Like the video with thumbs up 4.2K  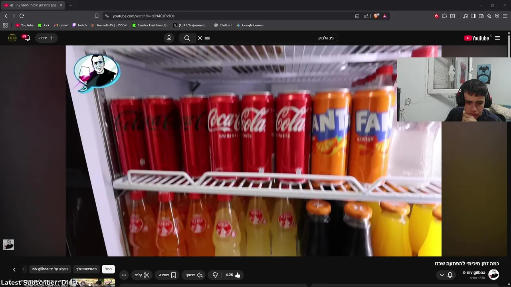click(233, 275)
